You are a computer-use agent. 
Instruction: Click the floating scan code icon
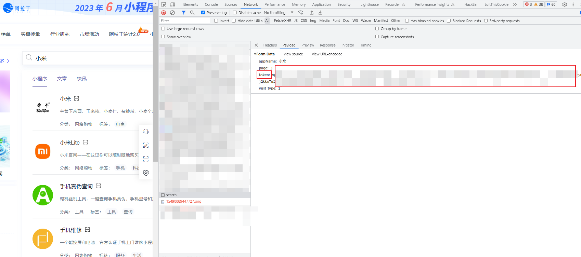(x=146, y=159)
